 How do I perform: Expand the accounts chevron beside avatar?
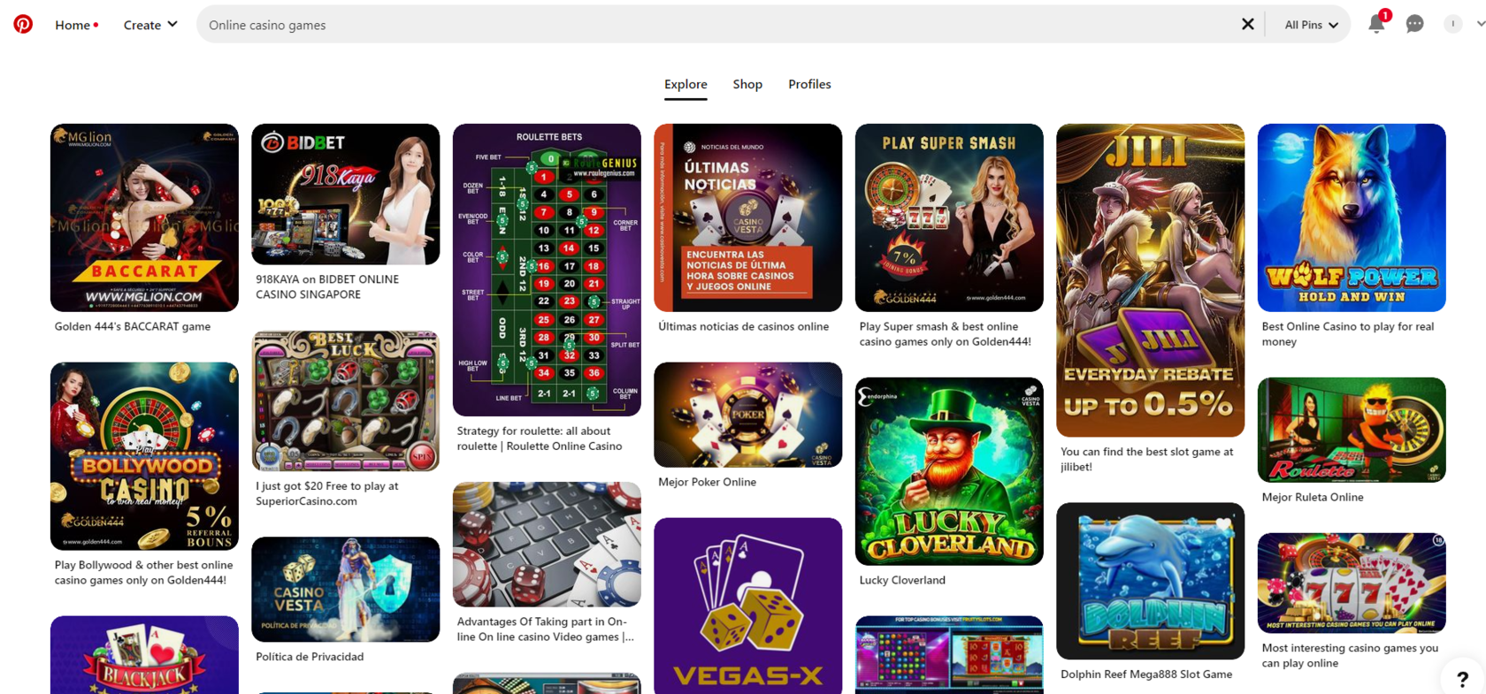click(x=1480, y=25)
